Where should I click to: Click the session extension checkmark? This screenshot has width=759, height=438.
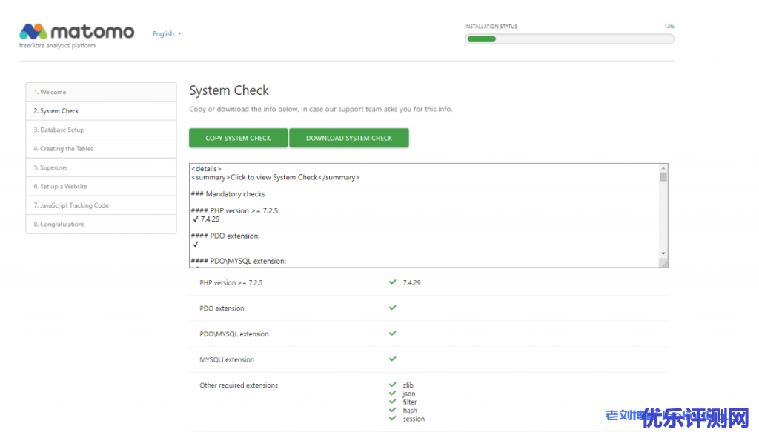pos(393,418)
